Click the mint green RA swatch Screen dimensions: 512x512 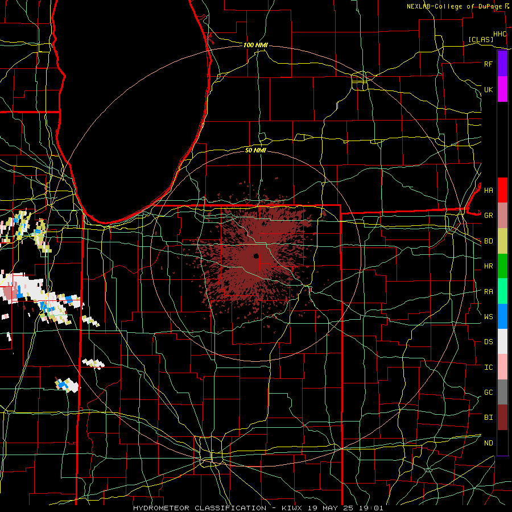coord(502,291)
